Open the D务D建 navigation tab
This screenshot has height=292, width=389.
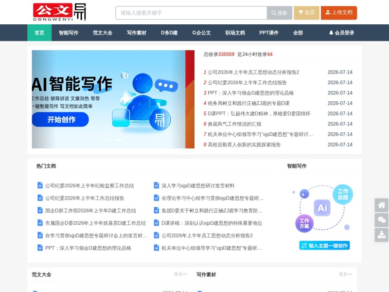tap(169, 33)
